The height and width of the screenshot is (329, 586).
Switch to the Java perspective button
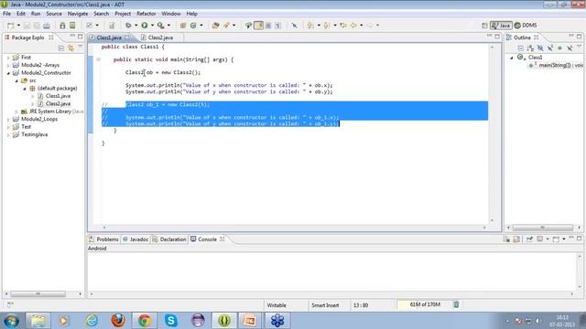click(x=501, y=26)
